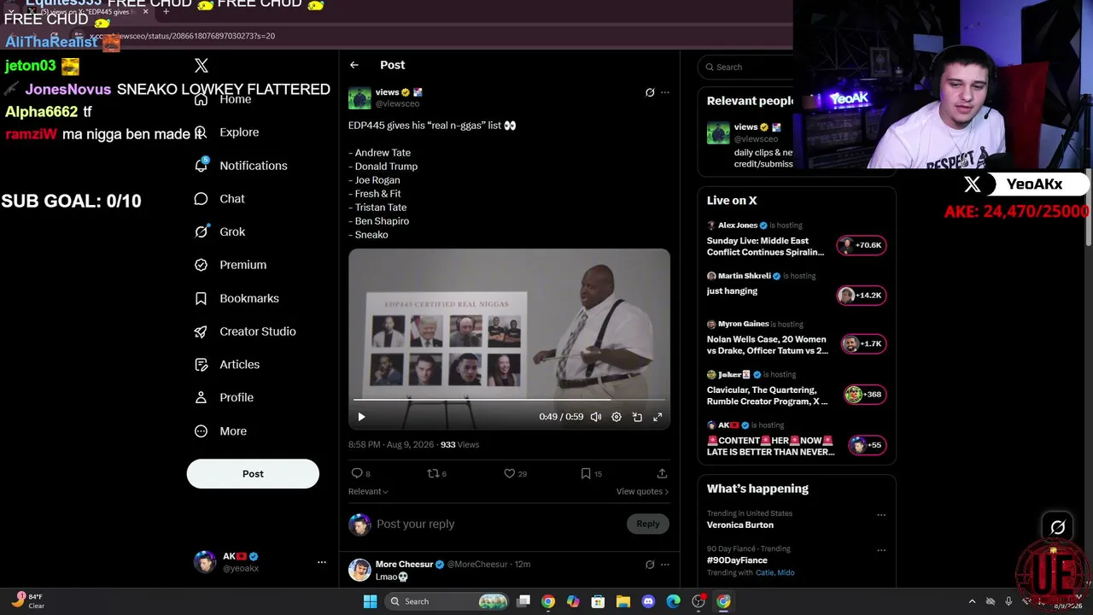Open Notifications bell icon in sidebar
Screen dimensions: 1093x615
click(x=202, y=165)
